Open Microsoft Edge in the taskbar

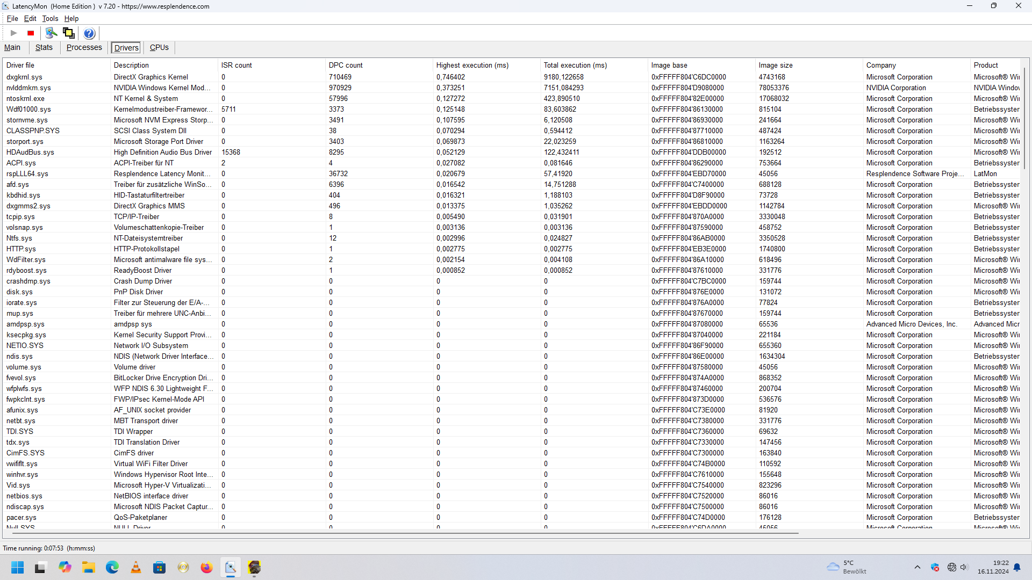point(112,568)
